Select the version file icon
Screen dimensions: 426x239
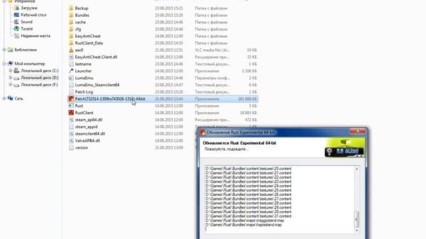tap(71, 147)
